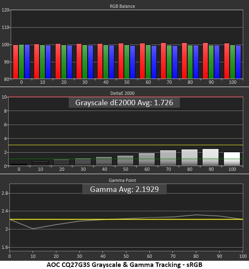Click the blue bar at 100 in RGB Balance

click(x=238, y=62)
